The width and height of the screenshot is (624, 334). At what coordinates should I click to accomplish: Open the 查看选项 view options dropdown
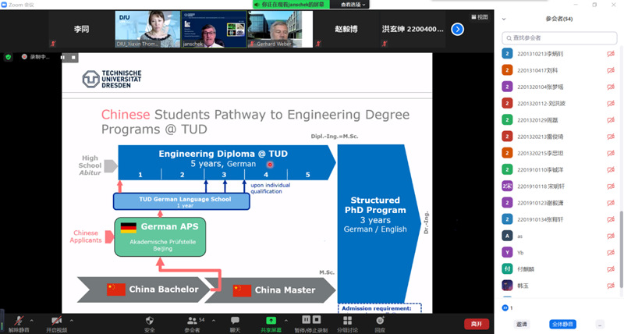(x=353, y=5)
